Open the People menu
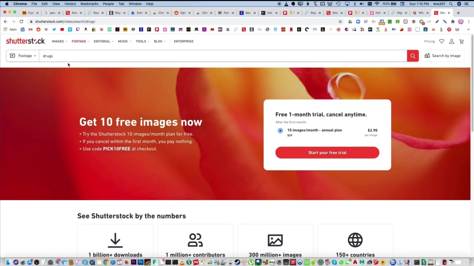The height and width of the screenshot is (266, 474). [x=108, y=4]
